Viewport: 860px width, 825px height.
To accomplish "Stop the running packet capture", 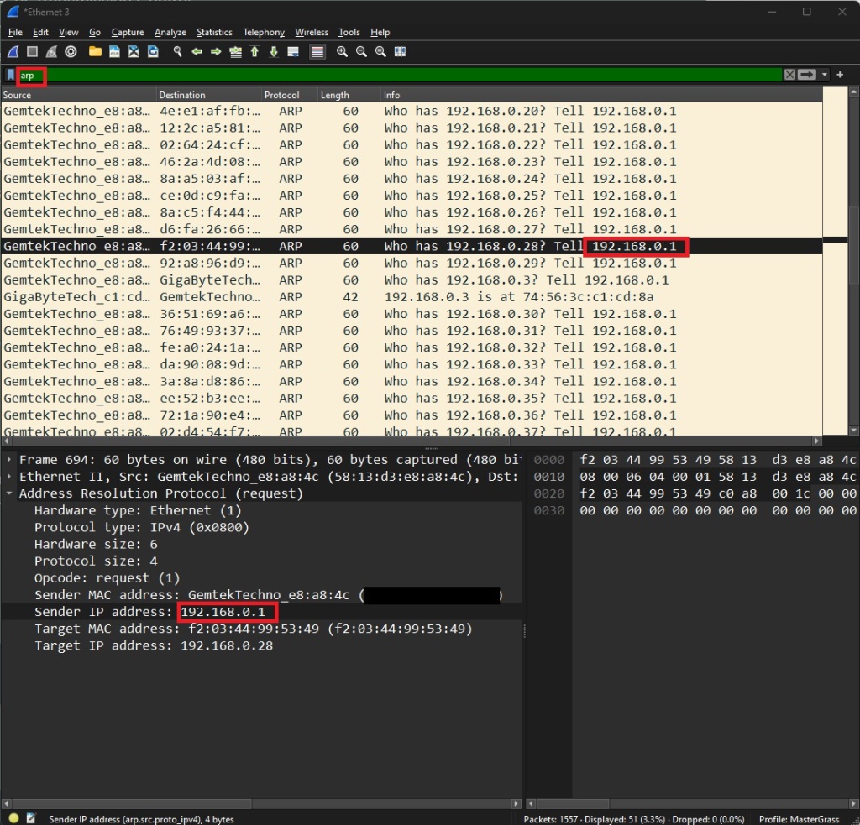I will coord(32,52).
